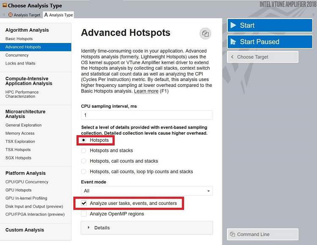Click the Compute-Intensive Application Analysis heading
Viewport: 317px width, 245px height.
pos(29,81)
